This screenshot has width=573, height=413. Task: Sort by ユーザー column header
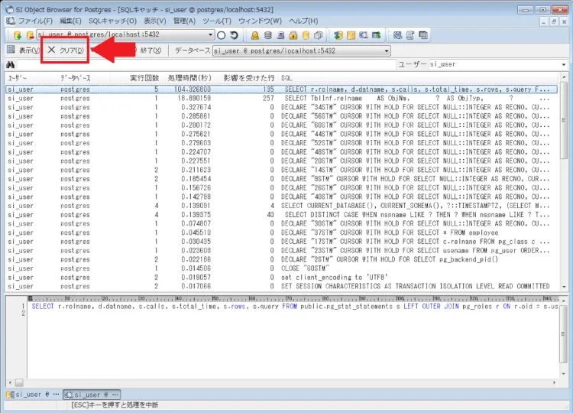tap(31, 78)
